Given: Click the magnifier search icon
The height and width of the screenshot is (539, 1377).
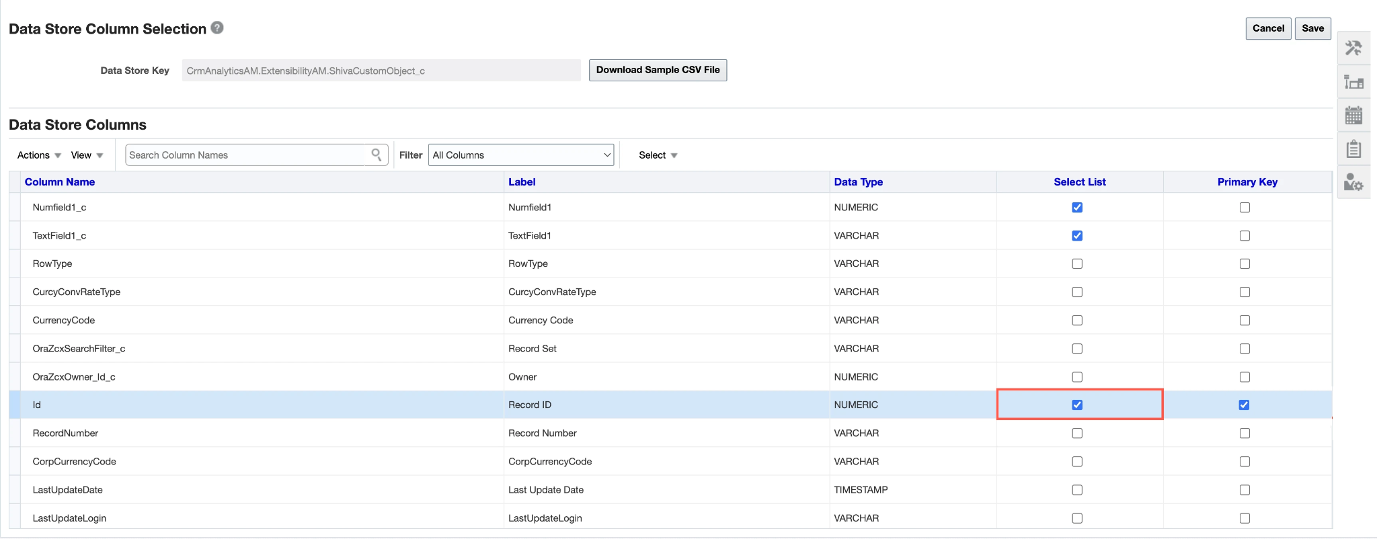Looking at the screenshot, I should coord(377,155).
